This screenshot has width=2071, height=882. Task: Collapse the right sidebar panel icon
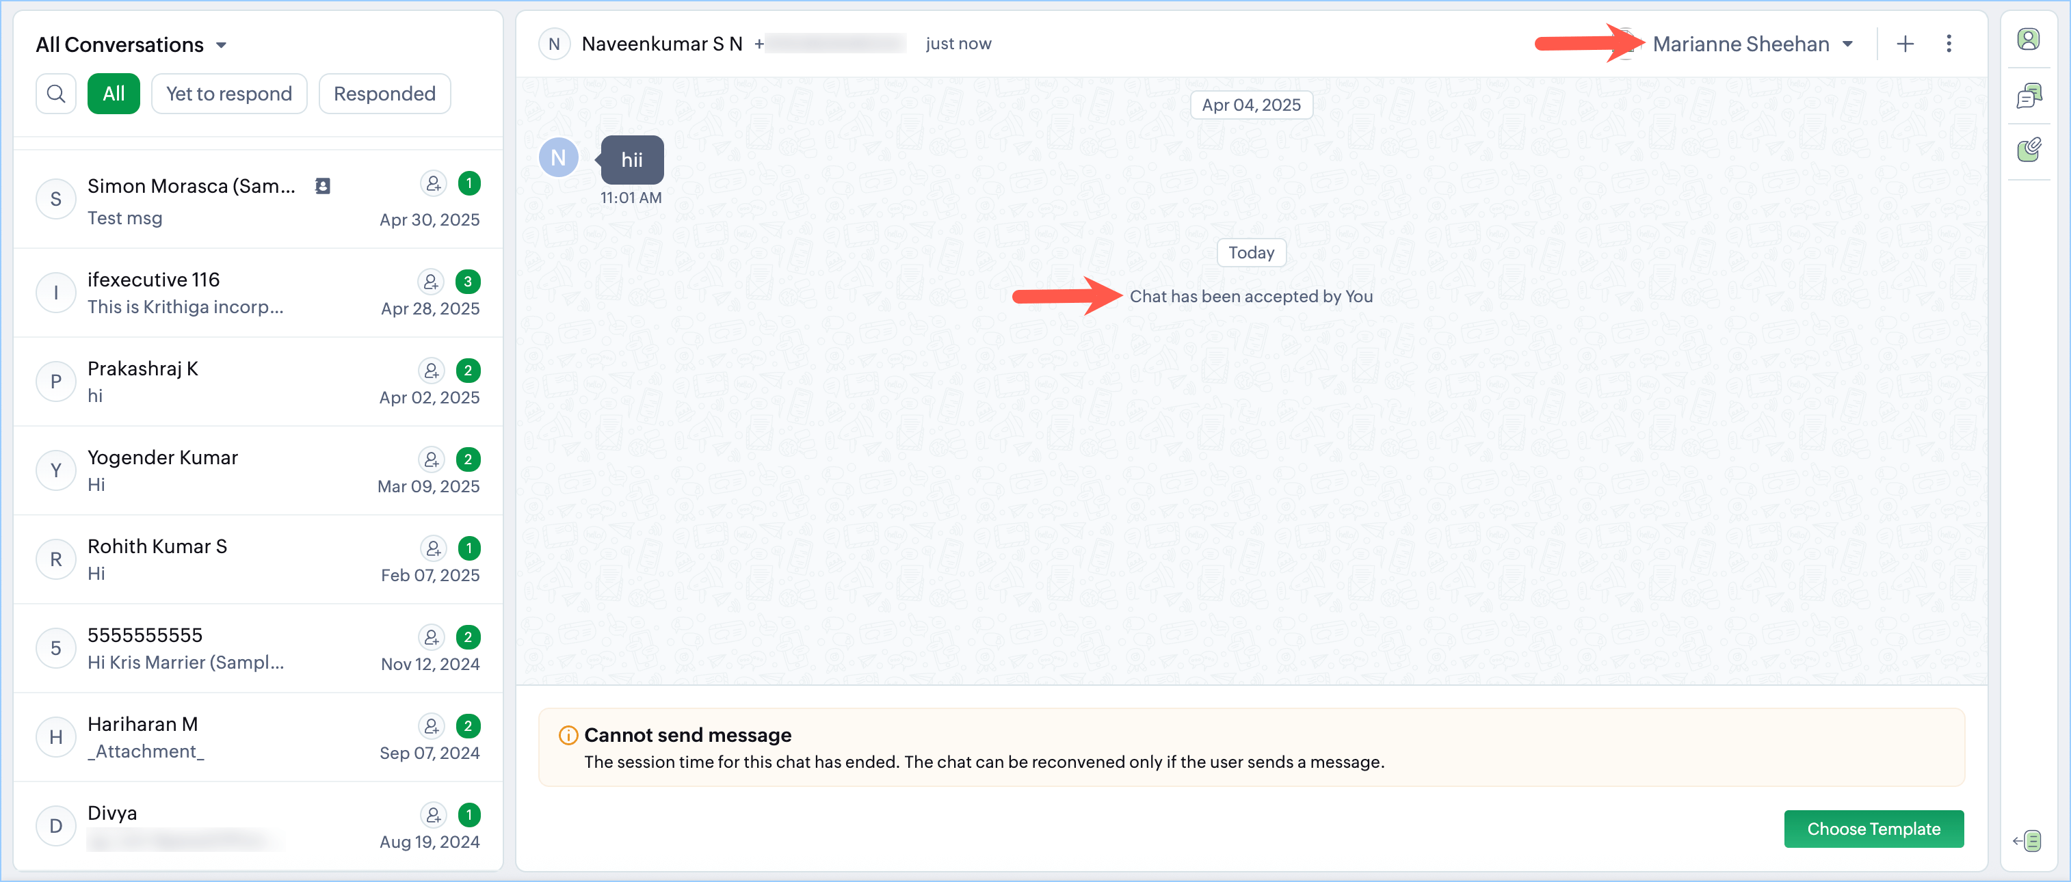pos(2027,841)
